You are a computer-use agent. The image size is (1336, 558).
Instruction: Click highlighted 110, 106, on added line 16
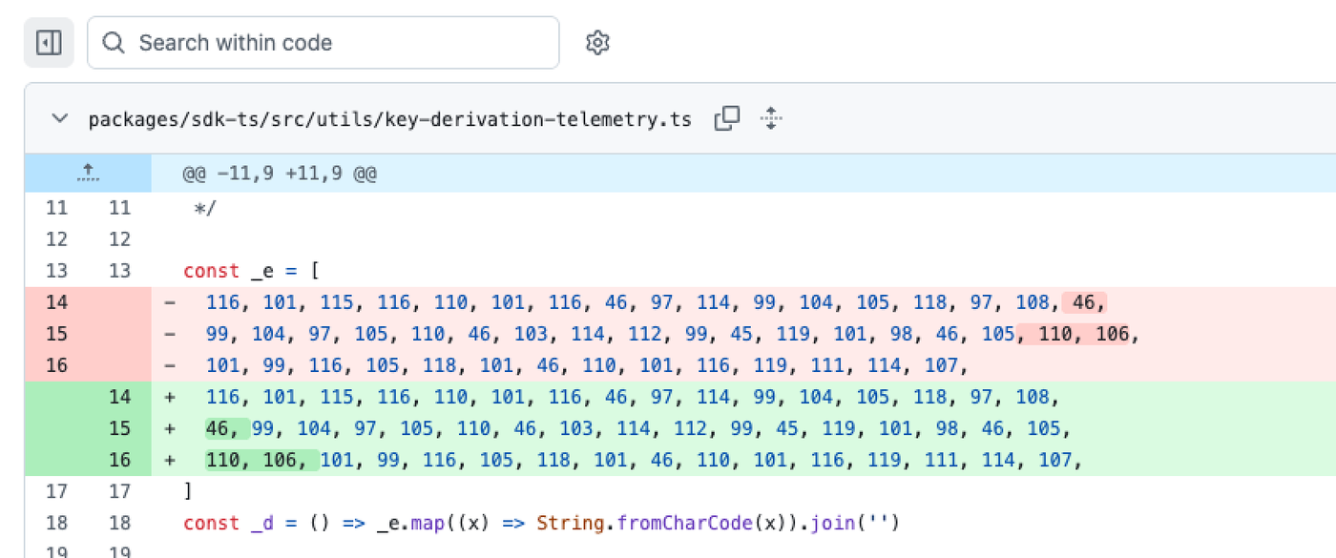click(x=262, y=460)
